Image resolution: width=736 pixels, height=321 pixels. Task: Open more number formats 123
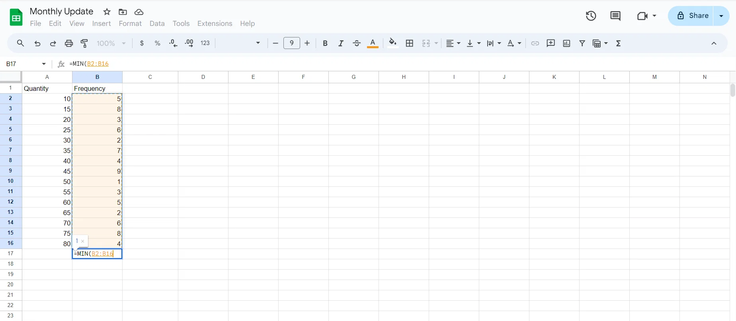pyautogui.click(x=205, y=43)
